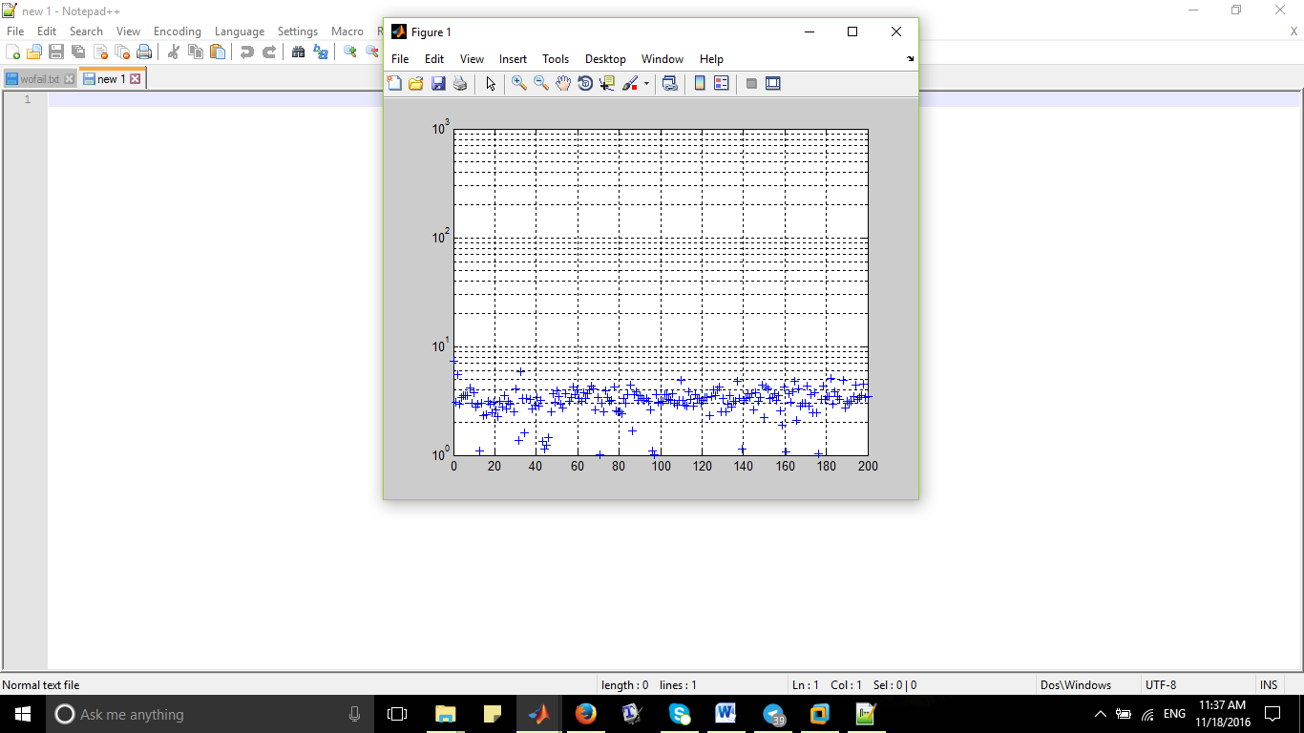This screenshot has width=1304, height=733.
Task: Open the Desktop menu in Figure 1
Action: click(x=605, y=59)
